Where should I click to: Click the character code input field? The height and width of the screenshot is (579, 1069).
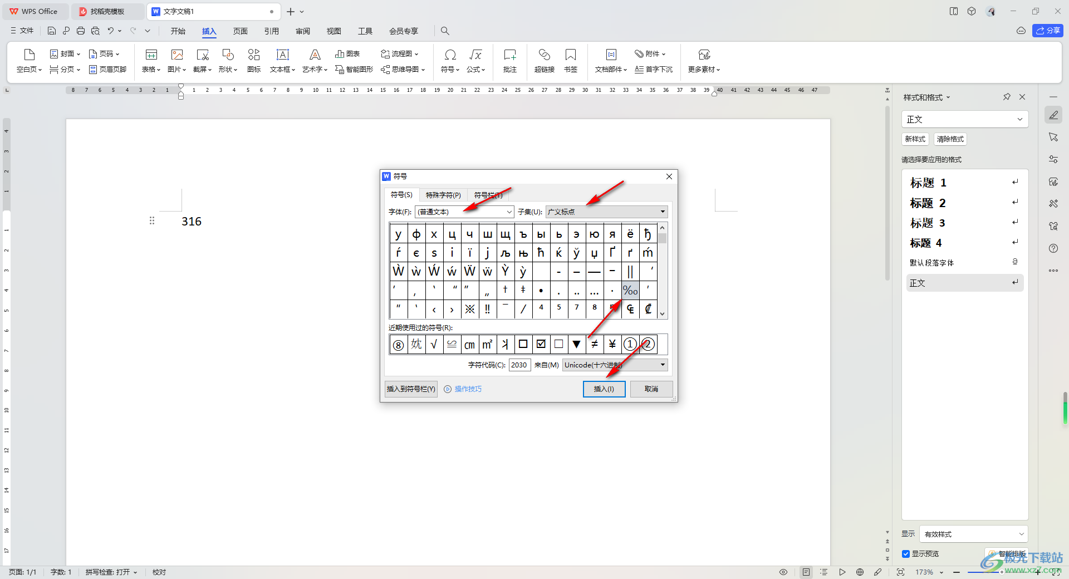pyautogui.click(x=519, y=365)
